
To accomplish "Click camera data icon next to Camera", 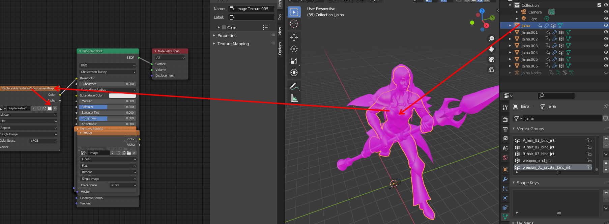I will [552, 12].
